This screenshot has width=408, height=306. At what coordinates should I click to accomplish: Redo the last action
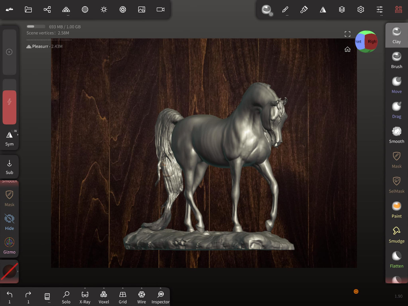(x=28, y=297)
